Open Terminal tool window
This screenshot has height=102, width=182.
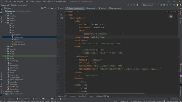[46, 99]
